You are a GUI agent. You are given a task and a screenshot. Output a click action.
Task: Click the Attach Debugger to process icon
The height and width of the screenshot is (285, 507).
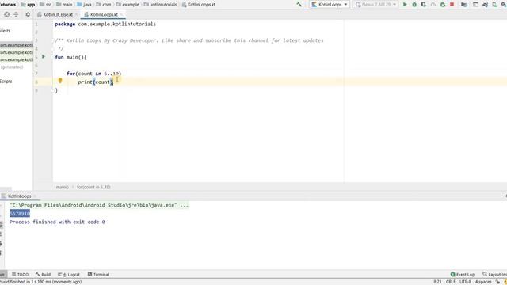coord(443,5)
